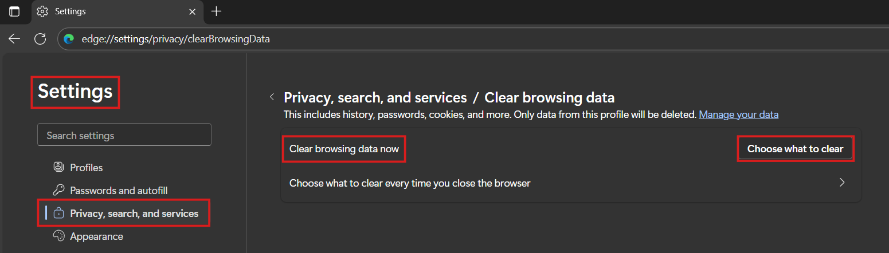Click the tab actions menu icon

[14, 11]
